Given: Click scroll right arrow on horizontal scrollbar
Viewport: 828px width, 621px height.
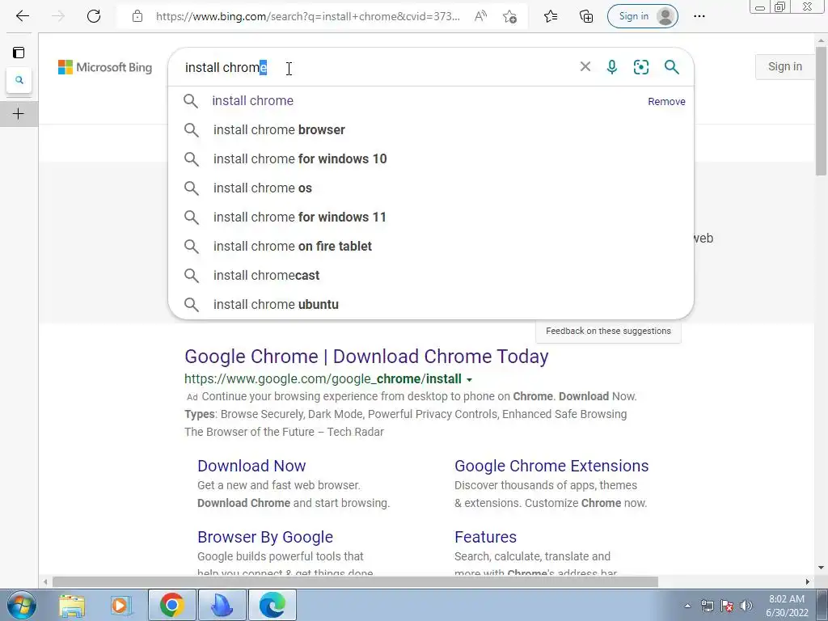Looking at the screenshot, I should [808, 582].
